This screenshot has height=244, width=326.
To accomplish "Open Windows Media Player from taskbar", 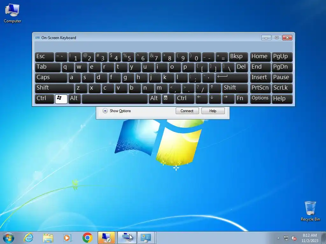I will [67, 238].
